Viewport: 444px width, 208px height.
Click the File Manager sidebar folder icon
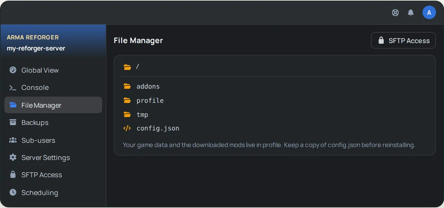pos(13,105)
